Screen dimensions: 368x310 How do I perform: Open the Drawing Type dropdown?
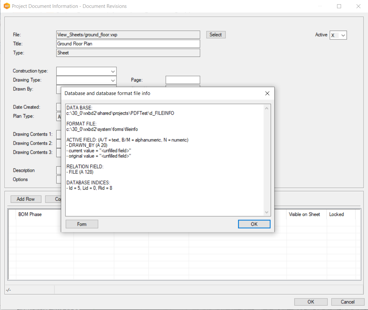[x=113, y=80]
